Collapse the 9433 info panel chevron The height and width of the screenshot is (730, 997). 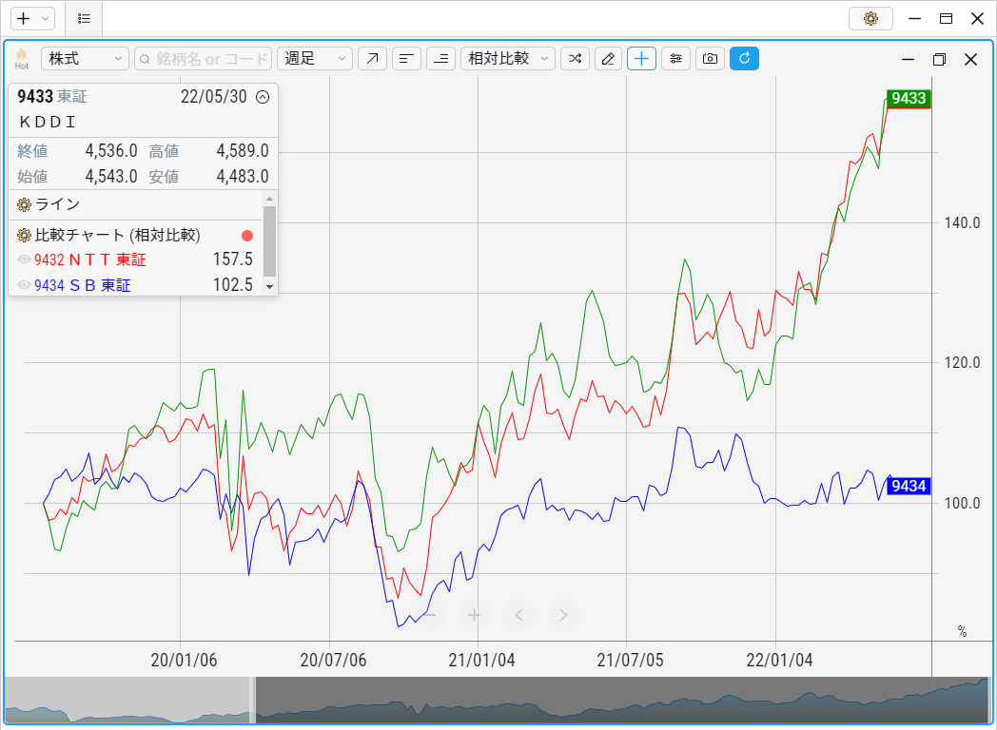coord(263,97)
